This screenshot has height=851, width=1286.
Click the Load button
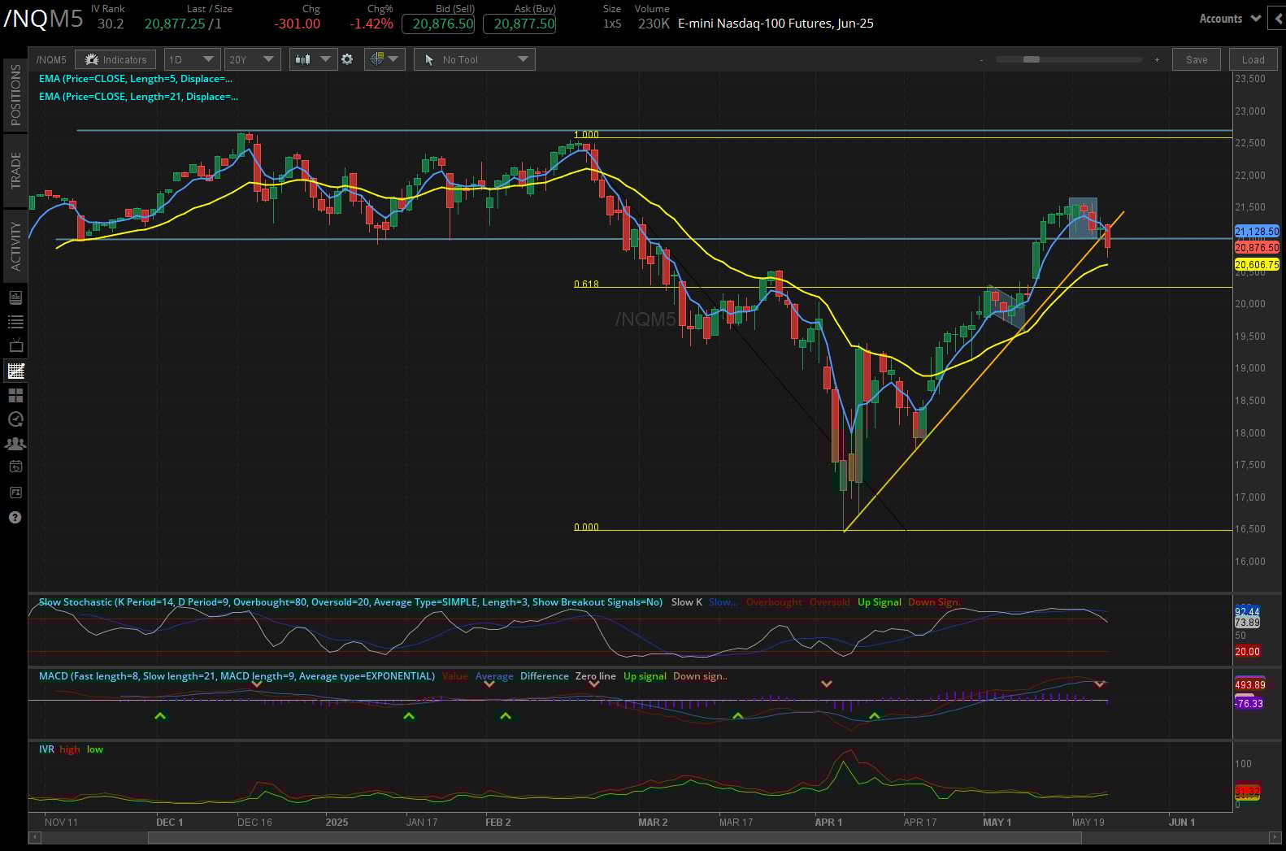[1253, 59]
